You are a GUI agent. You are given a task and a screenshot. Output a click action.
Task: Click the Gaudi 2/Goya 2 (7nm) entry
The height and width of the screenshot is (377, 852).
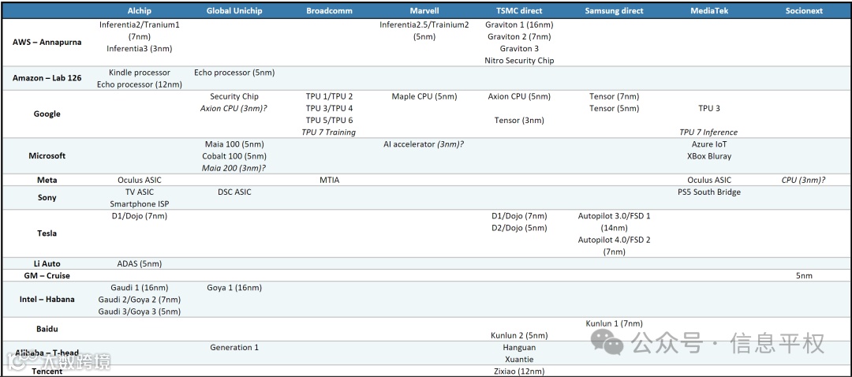pyautogui.click(x=139, y=300)
